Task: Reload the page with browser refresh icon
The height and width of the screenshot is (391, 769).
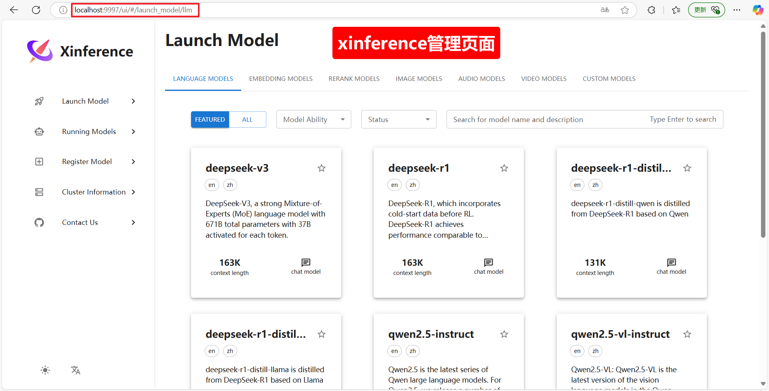Action: [36, 10]
